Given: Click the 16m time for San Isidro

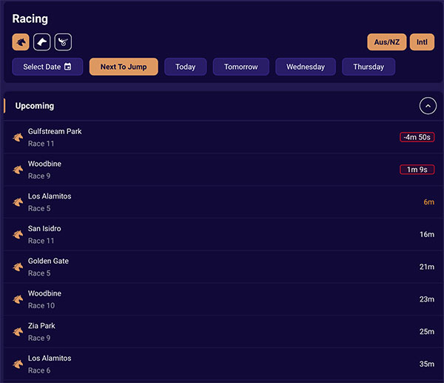Looking at the screenshot, I should click(x=427, y=234).
